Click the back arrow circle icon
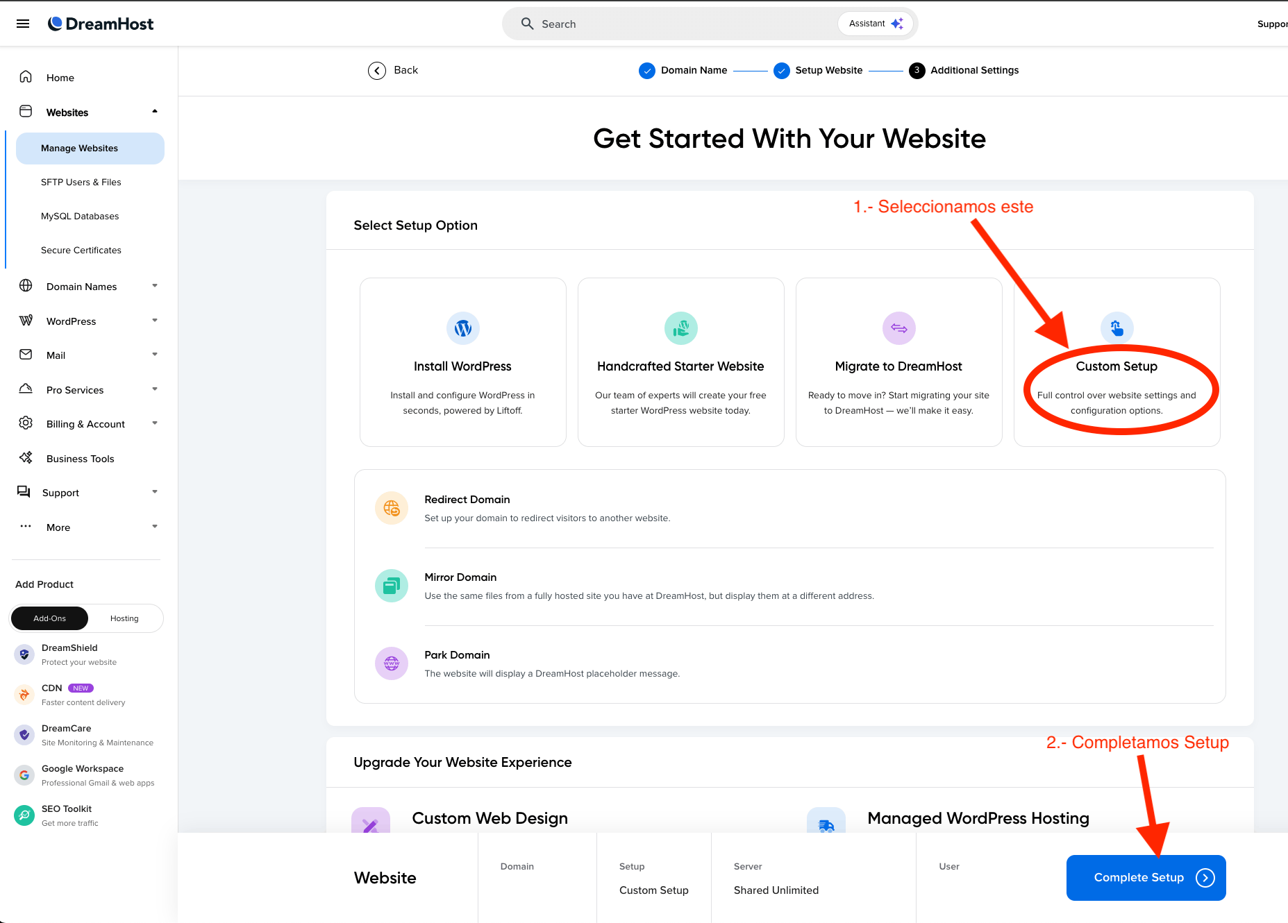 coord(377,71)
